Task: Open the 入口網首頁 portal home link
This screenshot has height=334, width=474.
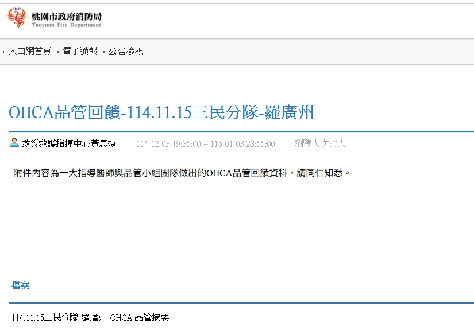Action: 30,52
